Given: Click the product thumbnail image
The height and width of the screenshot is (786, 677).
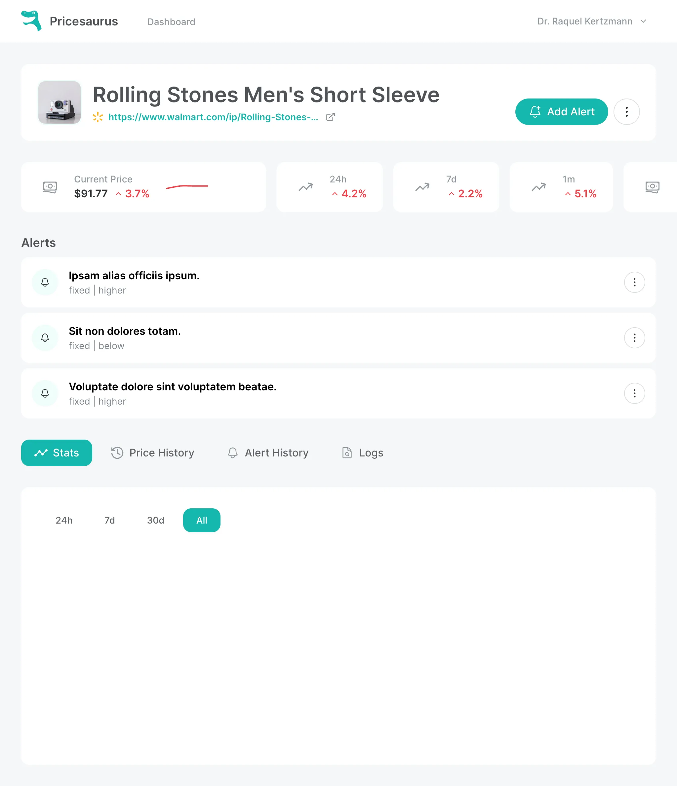Looking at the screenshot, I should point(60,102).
